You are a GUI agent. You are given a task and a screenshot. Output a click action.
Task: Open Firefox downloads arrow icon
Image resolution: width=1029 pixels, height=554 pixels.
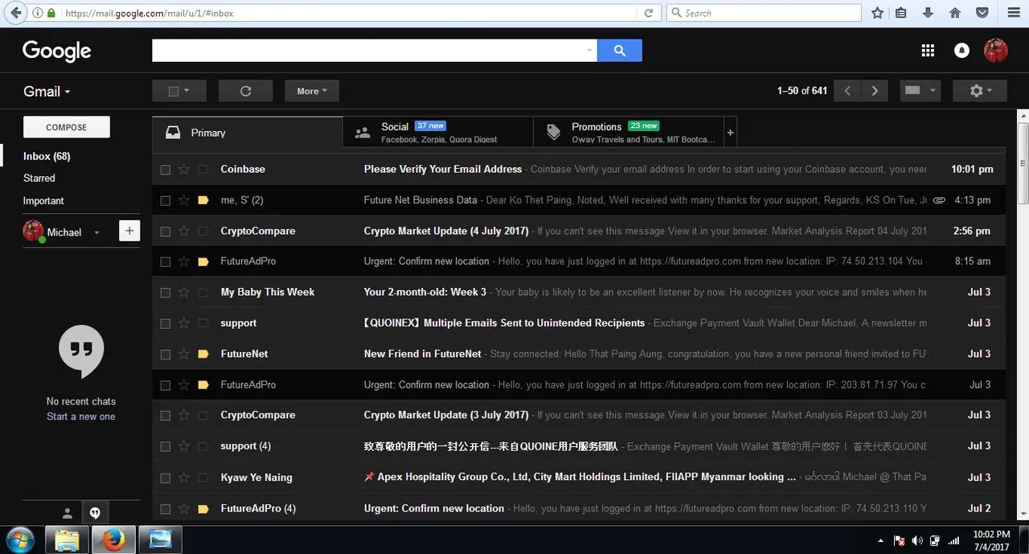point(928,13)
